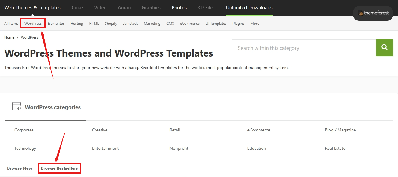Viewport: 398px width, 177px height.
Task: Click the green search magnifier button
Action: (384, 48)
